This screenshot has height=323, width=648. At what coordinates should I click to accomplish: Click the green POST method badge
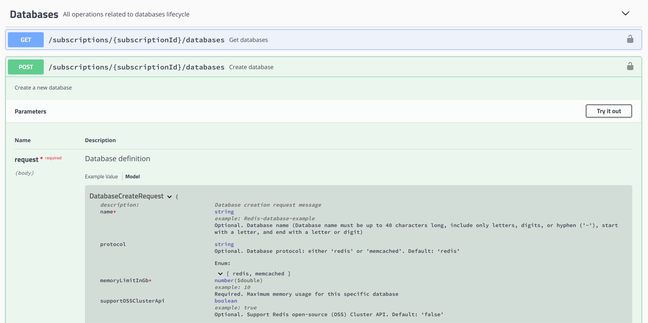pyautogui.click(x=25, y=67)
